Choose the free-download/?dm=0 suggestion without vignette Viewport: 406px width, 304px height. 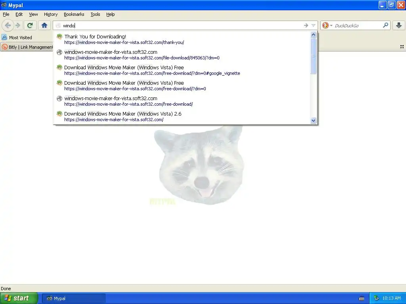click(x=182, y=85)
